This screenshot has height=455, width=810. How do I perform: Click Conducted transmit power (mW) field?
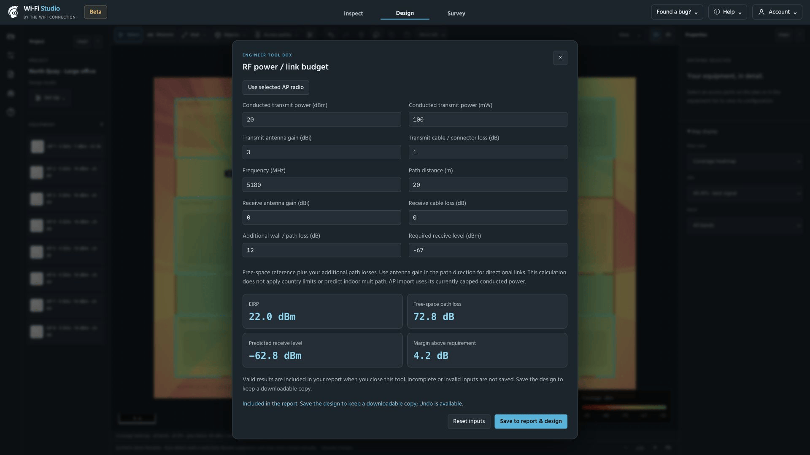coord(488,120)
